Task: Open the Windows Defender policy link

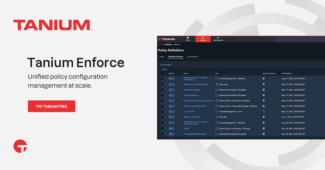Action: coord(191,95)
